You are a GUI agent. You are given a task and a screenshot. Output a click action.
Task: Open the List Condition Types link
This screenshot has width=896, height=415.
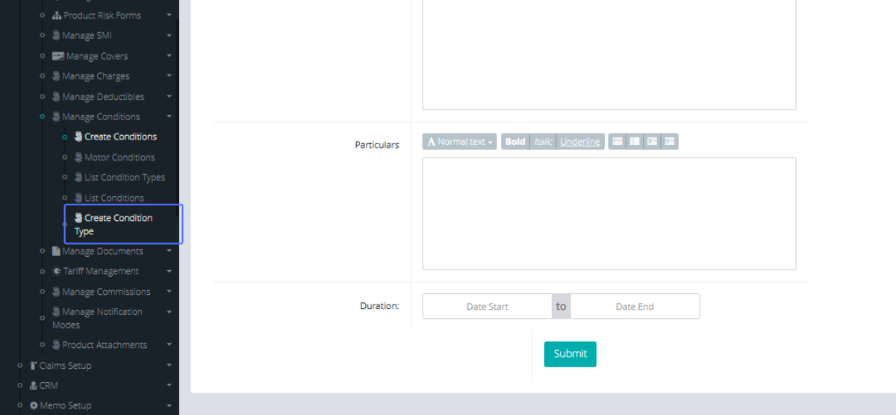125,178
